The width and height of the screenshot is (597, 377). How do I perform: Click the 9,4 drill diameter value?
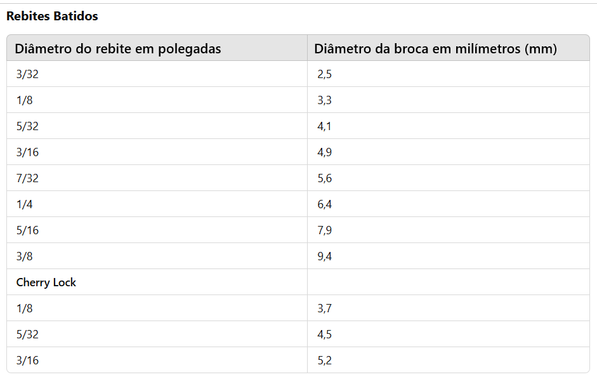324,256
